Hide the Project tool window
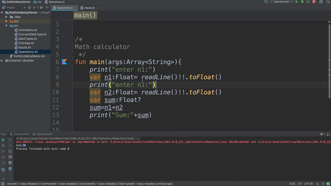331x186 pixels. [48, 8]
